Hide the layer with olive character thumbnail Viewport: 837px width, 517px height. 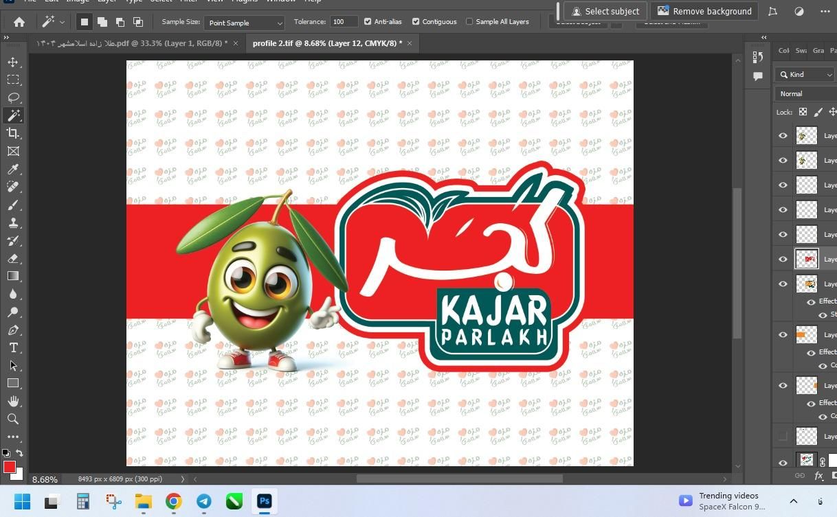pyautogui.click(x=783, y=284)
